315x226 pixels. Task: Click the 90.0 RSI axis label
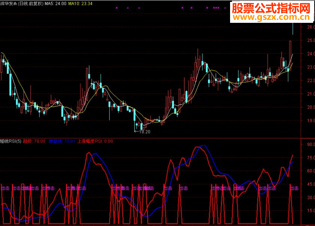point(311,144)
